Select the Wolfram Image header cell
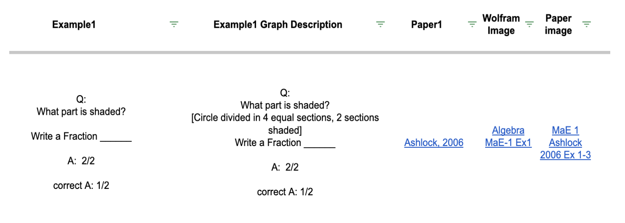Viewport: 625px width, 223px height. (x=501, y=24)
